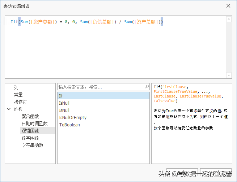
Task: Pick IsNullOrEmpty from the function list
Action: click(72, 117)
